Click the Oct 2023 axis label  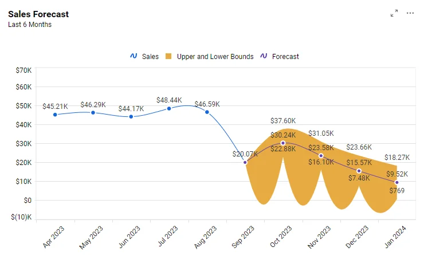click(281, 237)
